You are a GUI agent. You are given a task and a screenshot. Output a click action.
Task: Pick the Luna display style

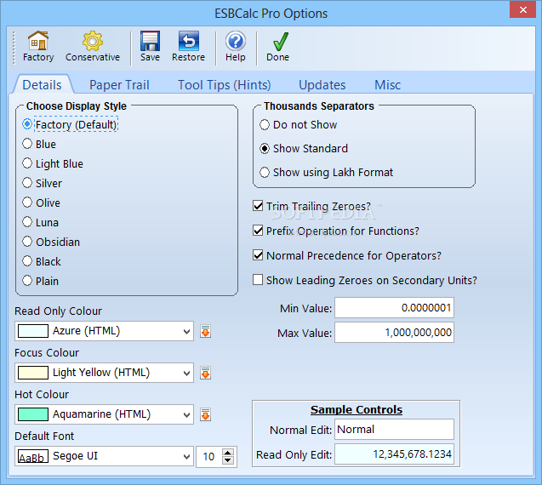tap(41, 222)
